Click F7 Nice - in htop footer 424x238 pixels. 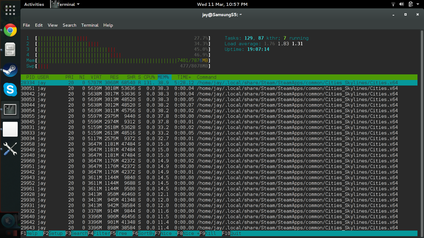166,233
